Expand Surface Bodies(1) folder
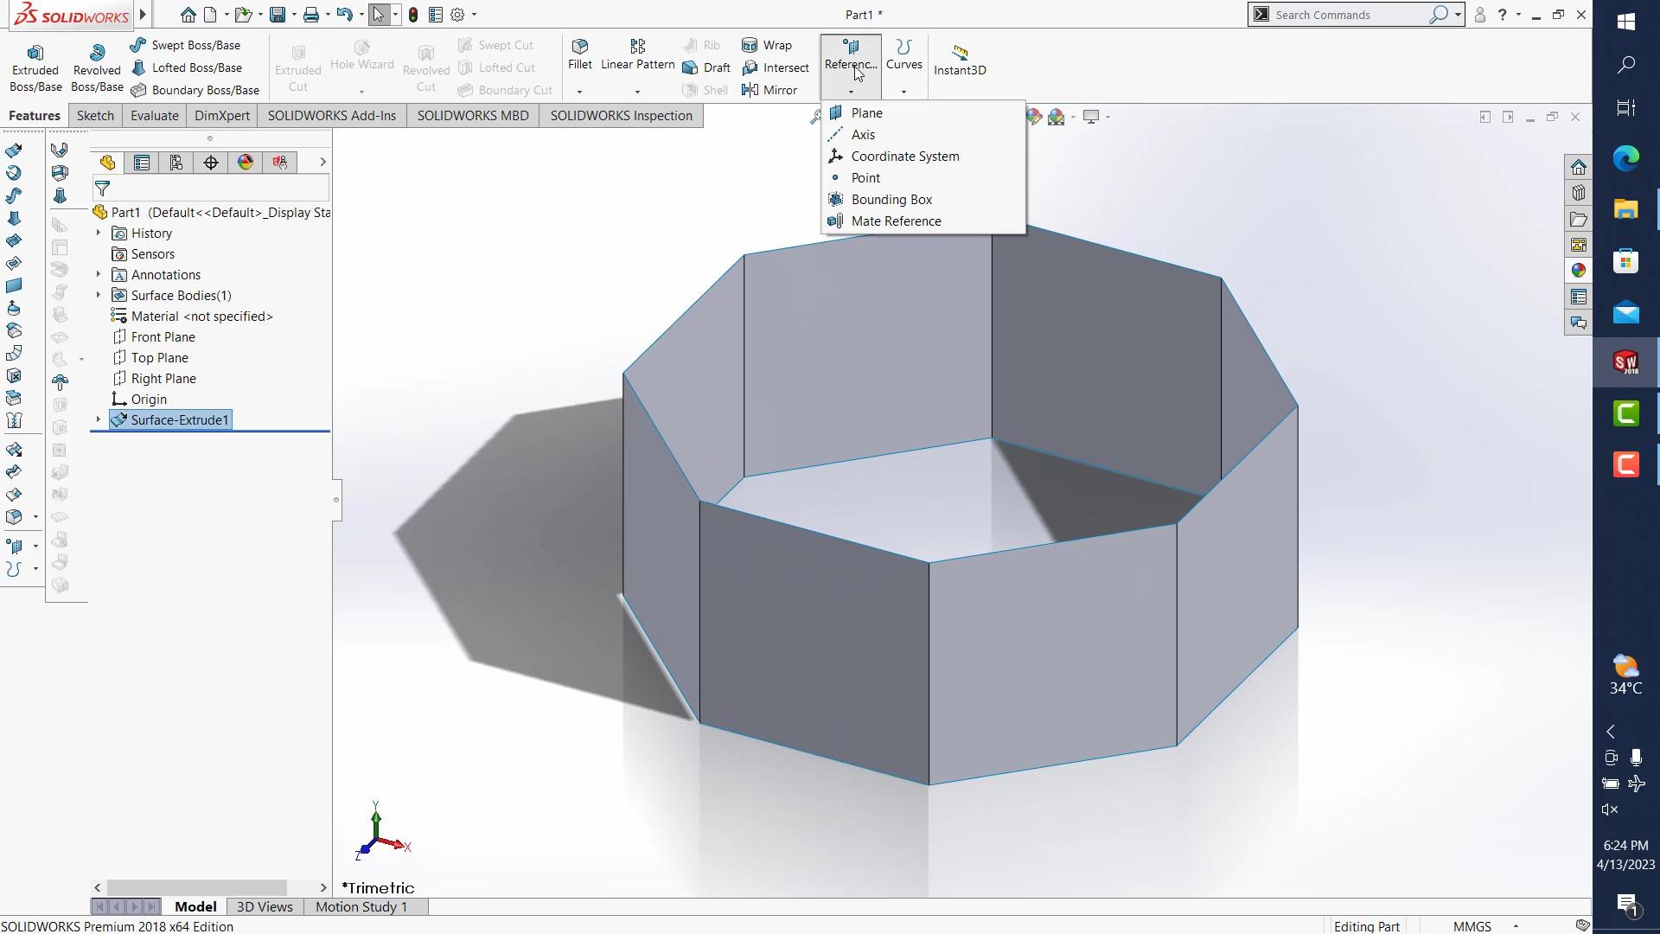 click(98, 296)
